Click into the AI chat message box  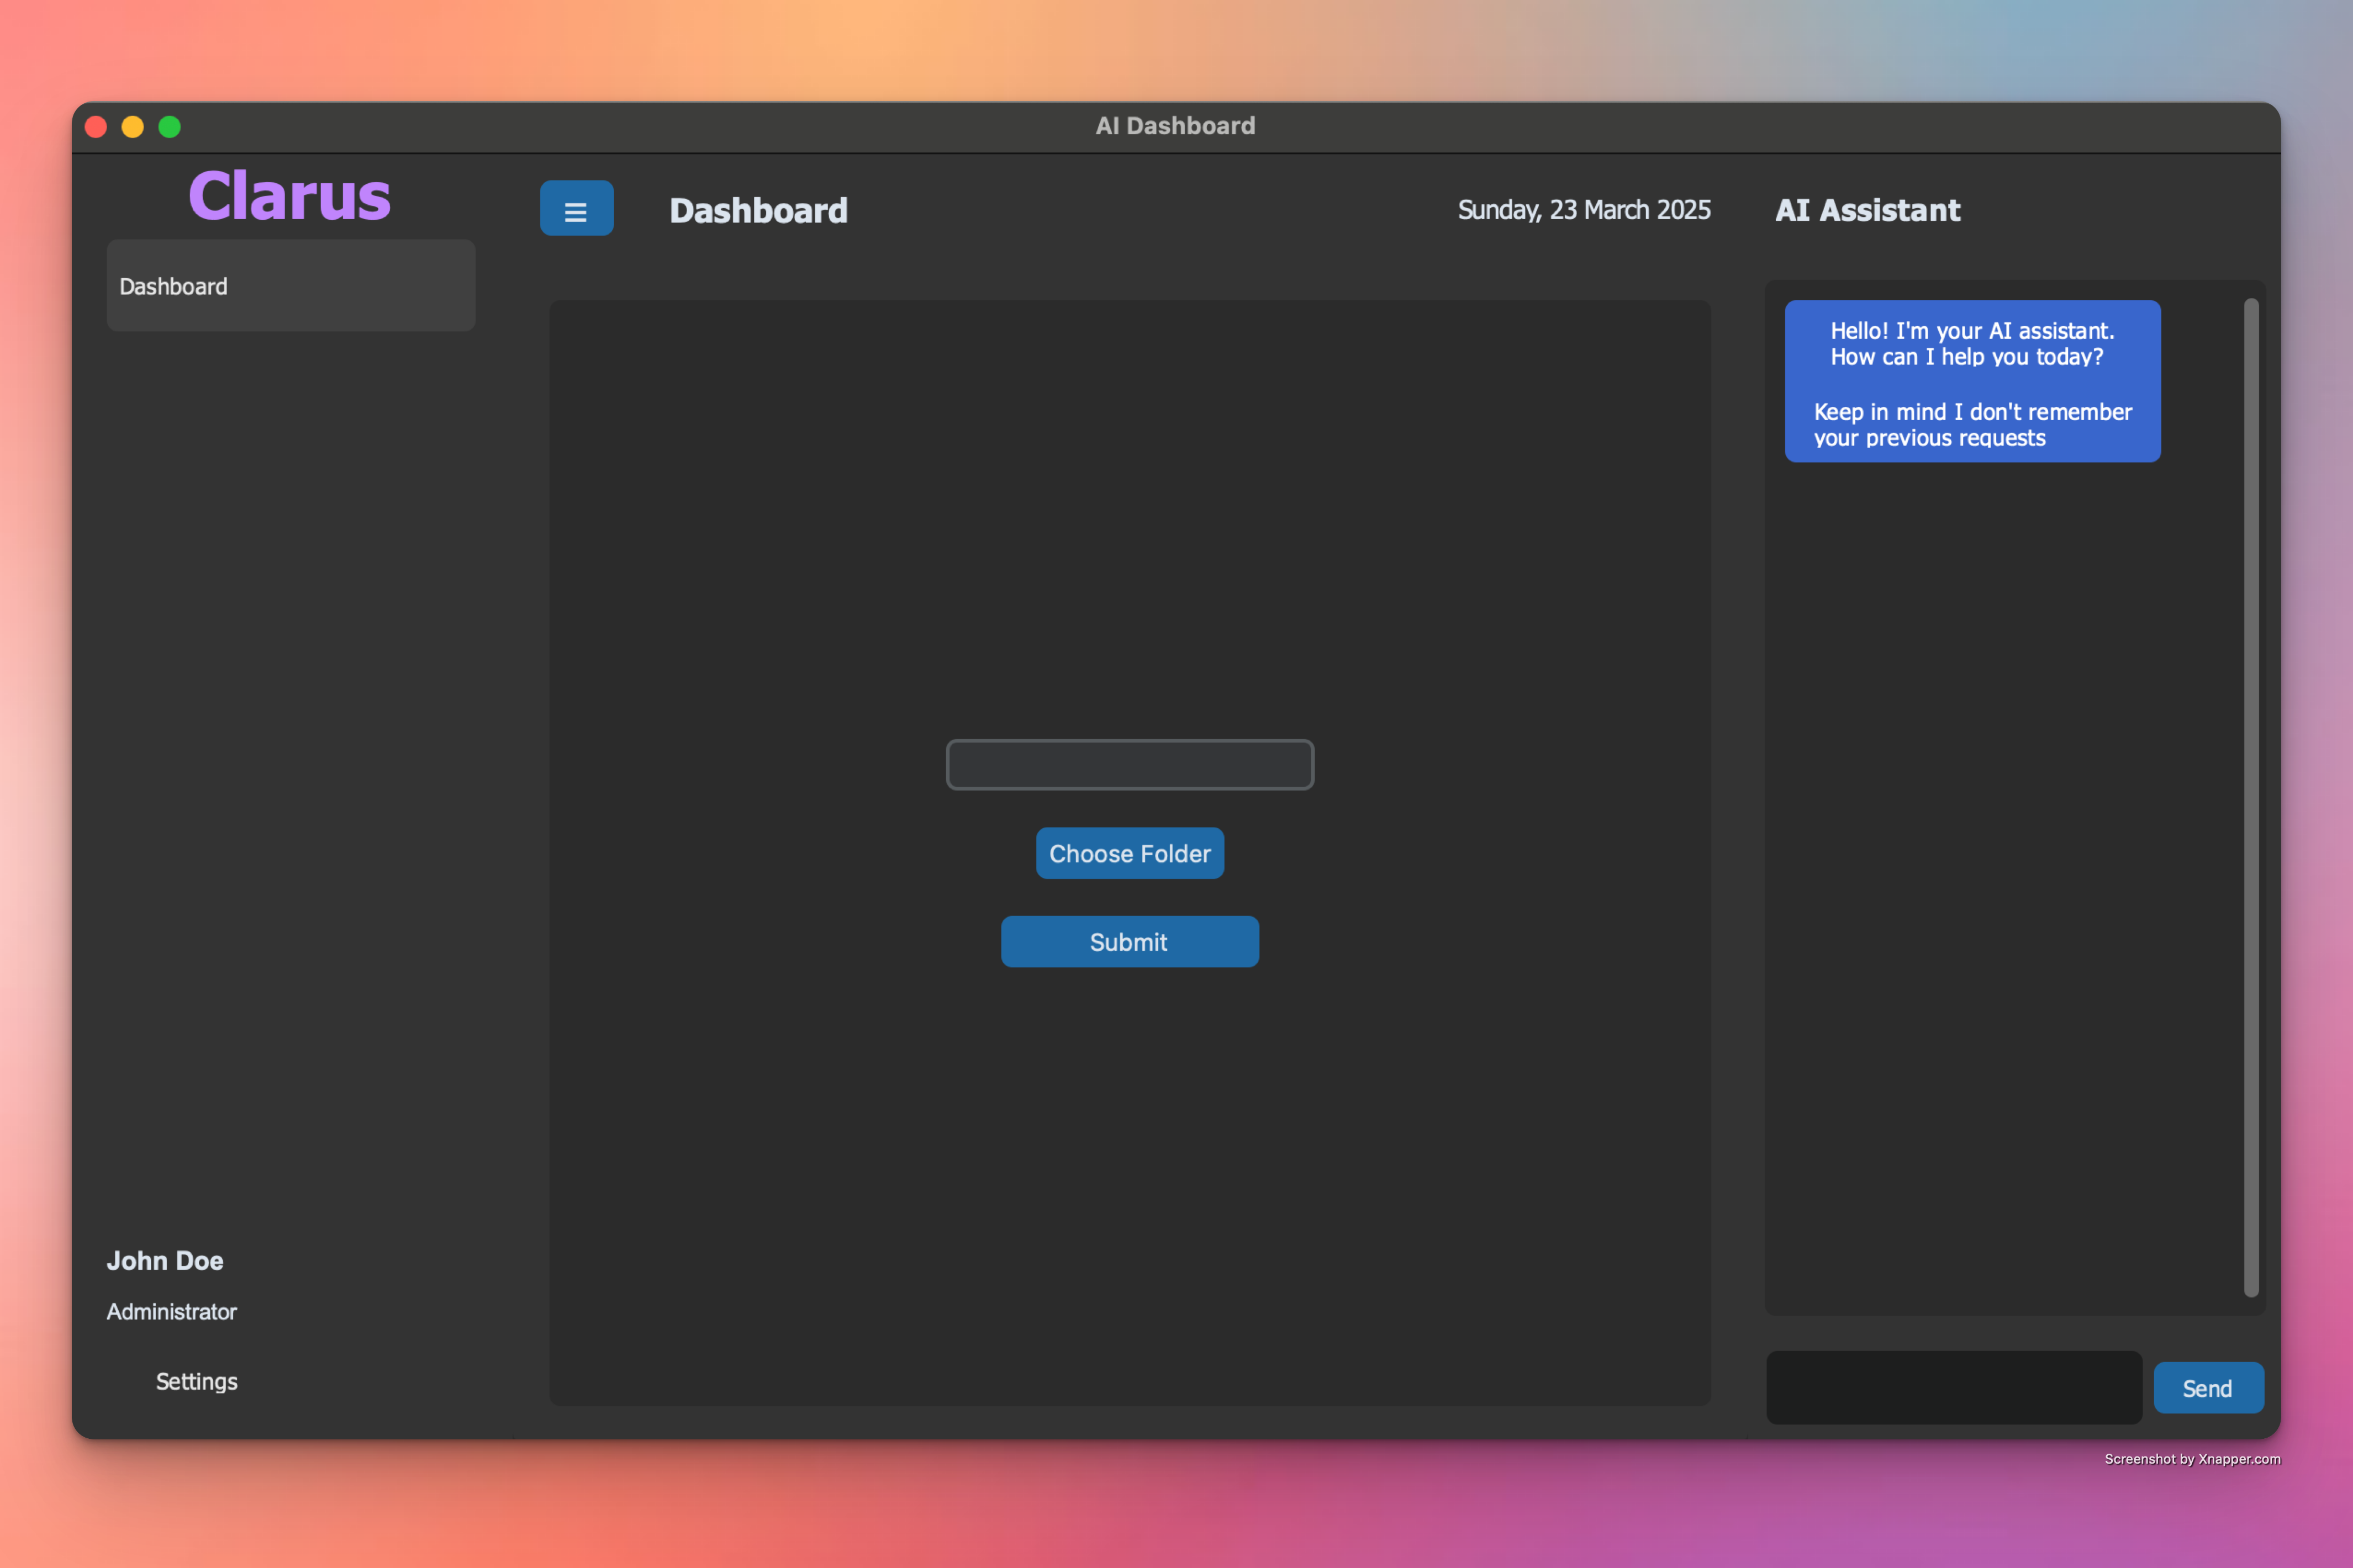click(x=1953, y=1388)
